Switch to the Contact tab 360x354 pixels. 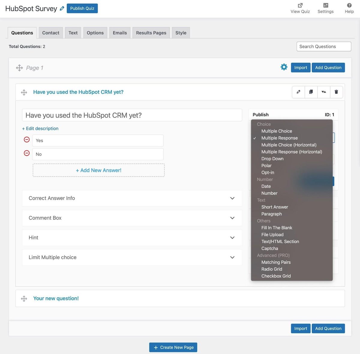(51, 33)
